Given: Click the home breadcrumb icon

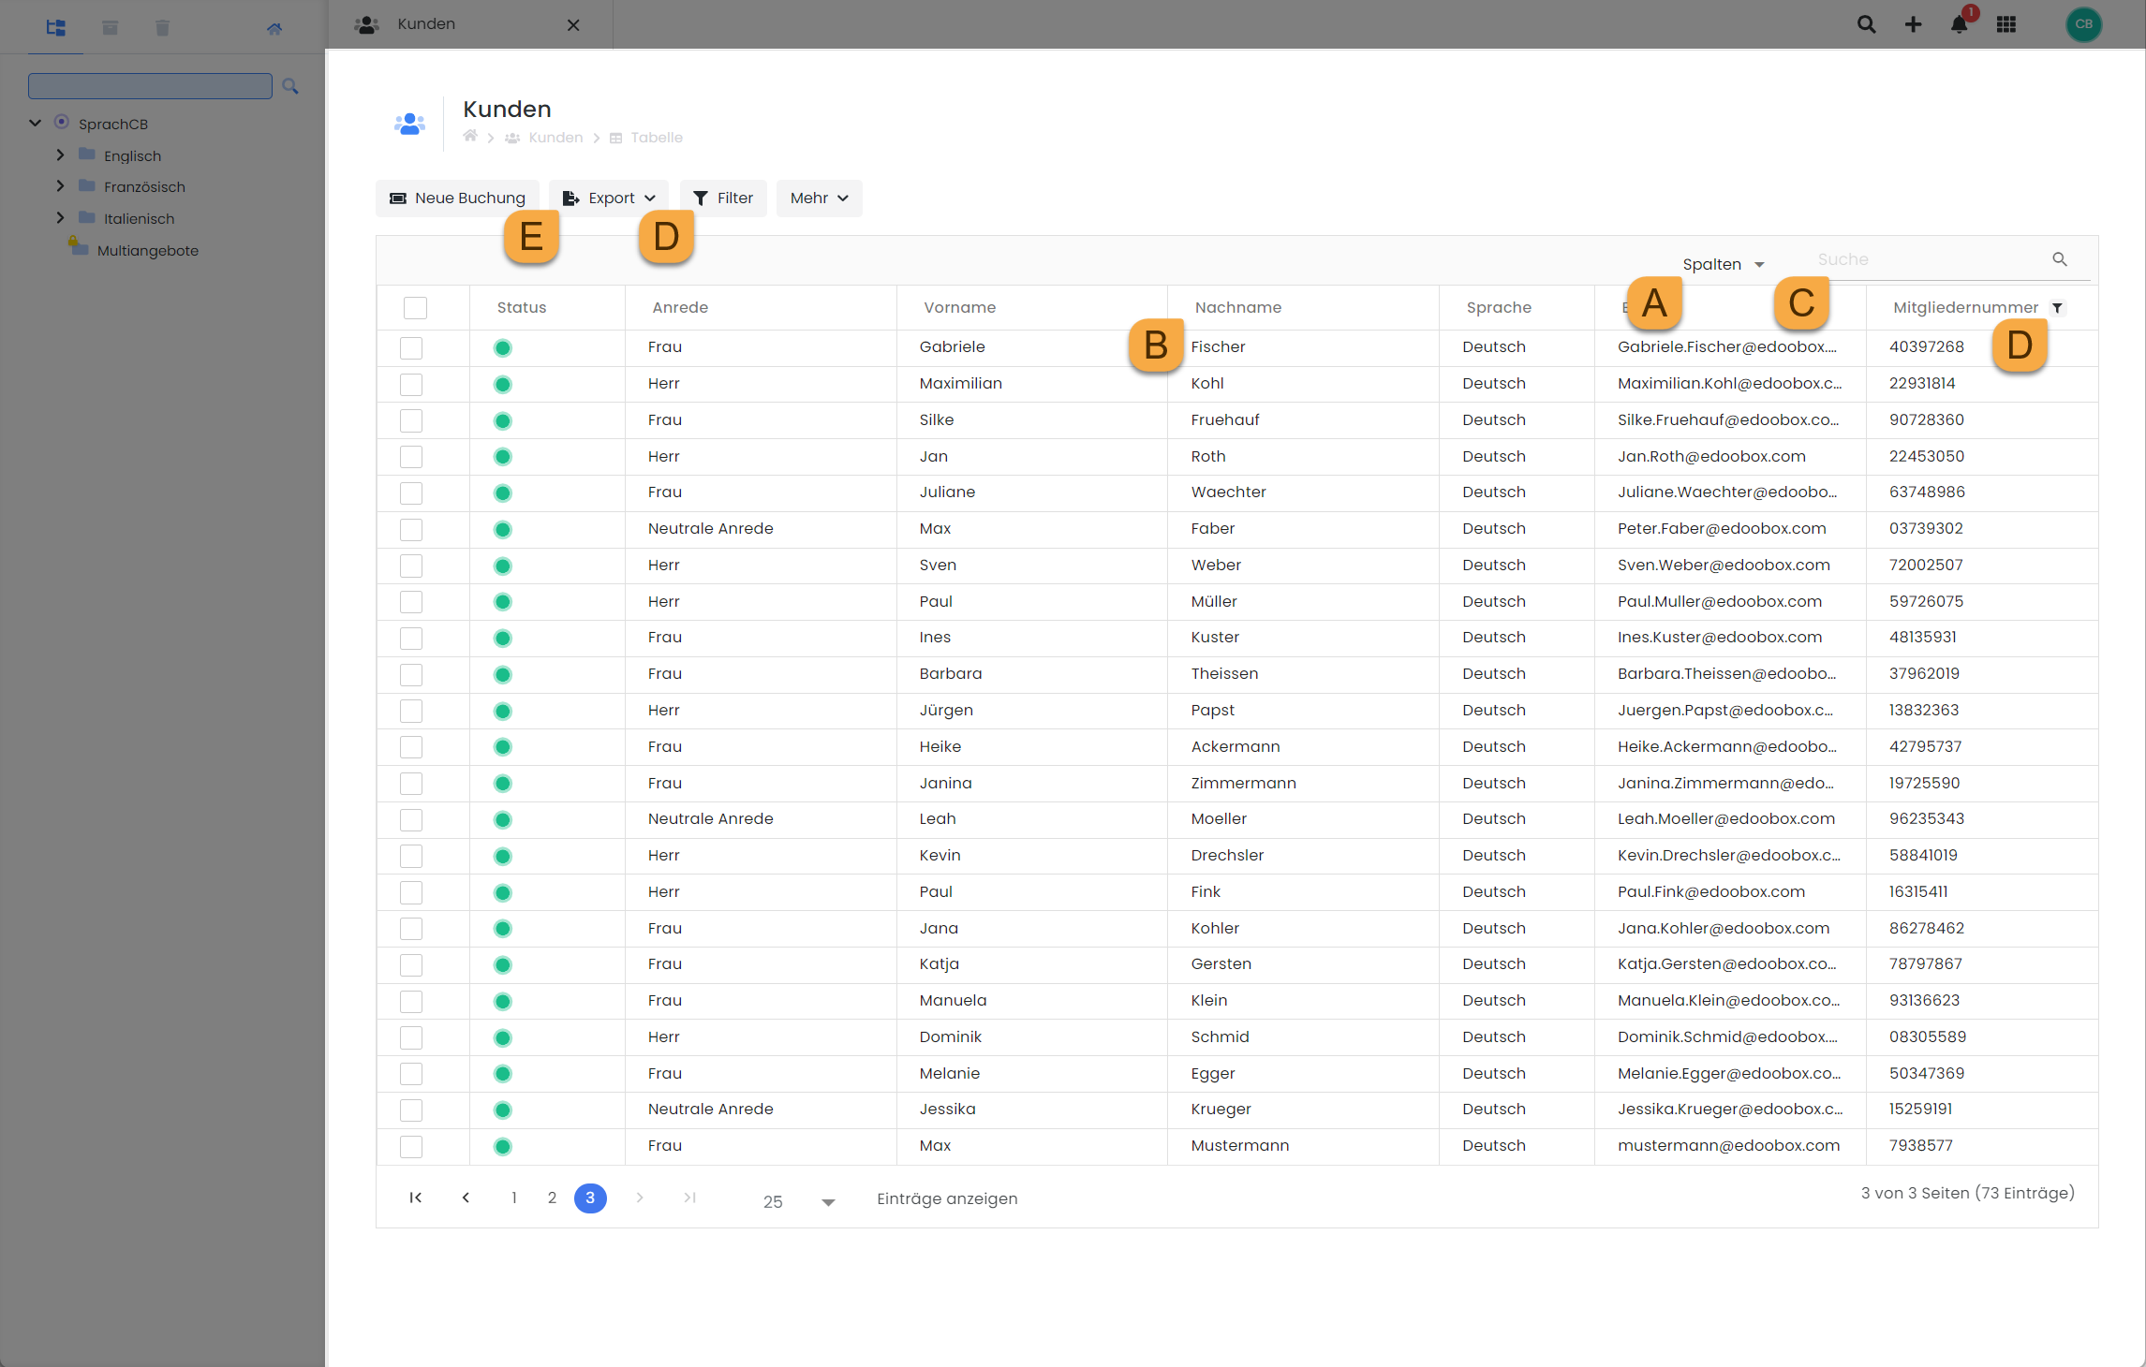Looking at the screenshot, I should click(470, 137).
